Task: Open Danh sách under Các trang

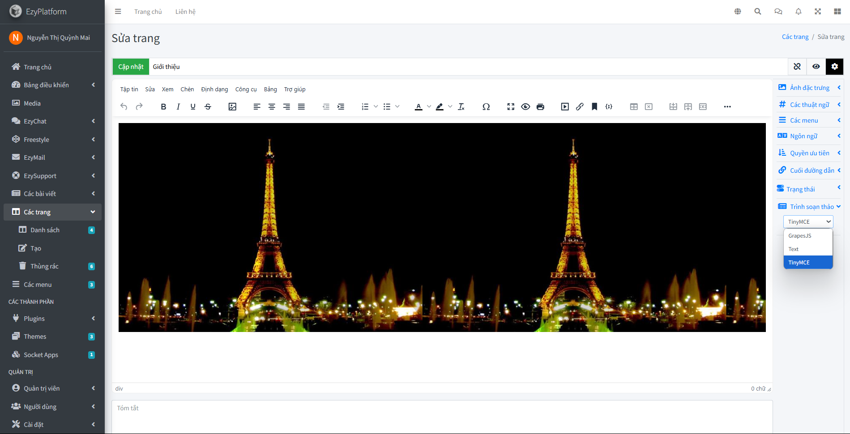Action: (x=52, y=230)
